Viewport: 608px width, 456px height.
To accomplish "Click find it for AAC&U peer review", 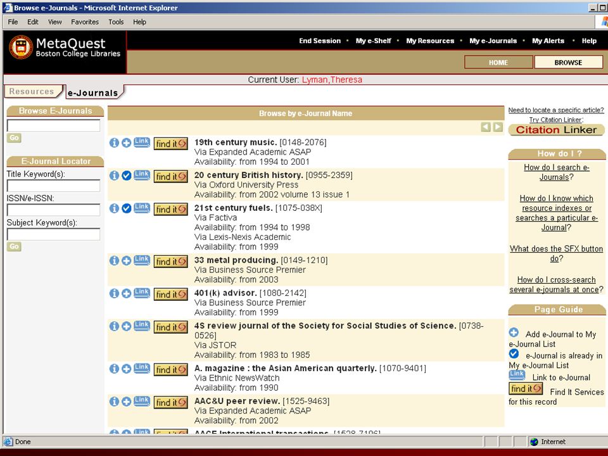I will 171,403.
